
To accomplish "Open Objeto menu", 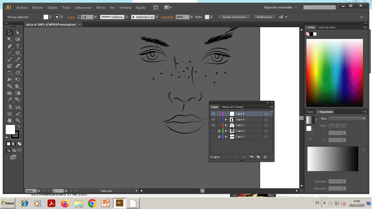I will point(53,8).
